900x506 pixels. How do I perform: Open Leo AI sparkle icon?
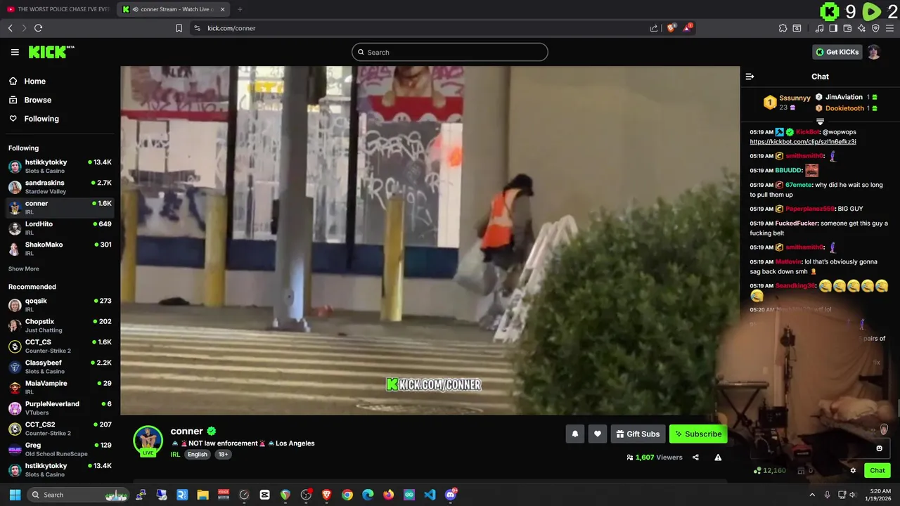pos(861,28)
